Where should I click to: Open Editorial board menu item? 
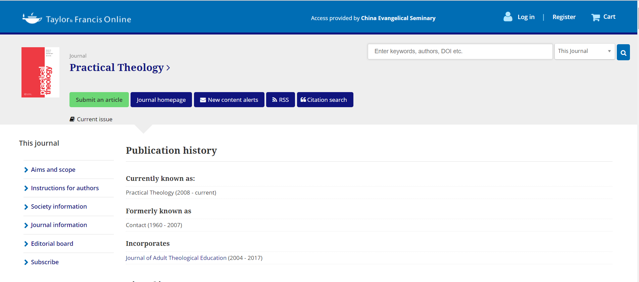point(52,244)
